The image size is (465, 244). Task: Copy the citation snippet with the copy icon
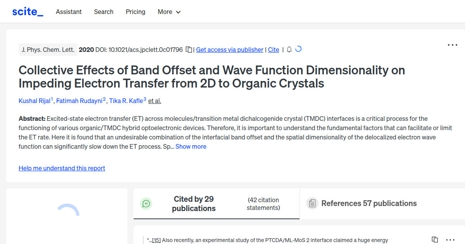point(434,239)
